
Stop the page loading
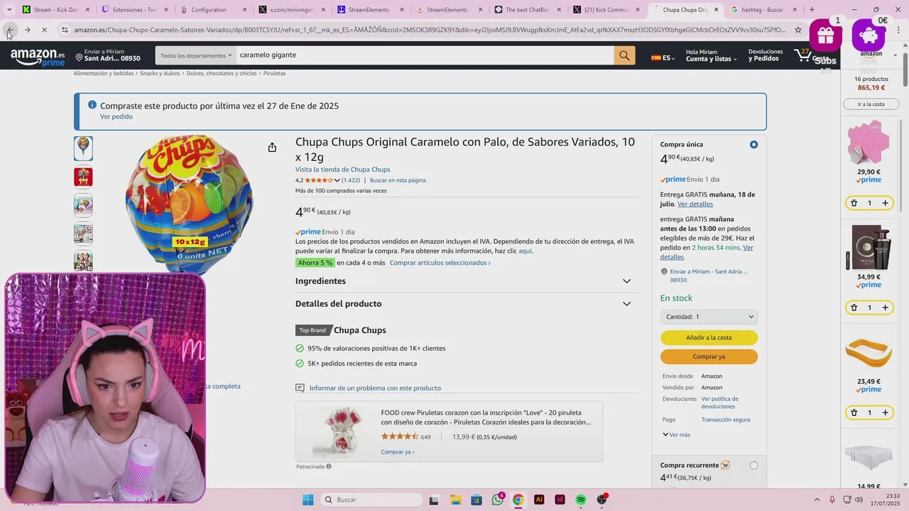pyautogui.click(x=44, y=30)
